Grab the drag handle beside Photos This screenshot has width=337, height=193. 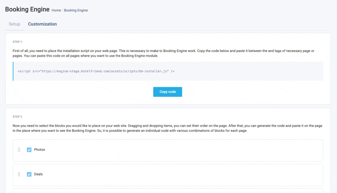point(19,149)
